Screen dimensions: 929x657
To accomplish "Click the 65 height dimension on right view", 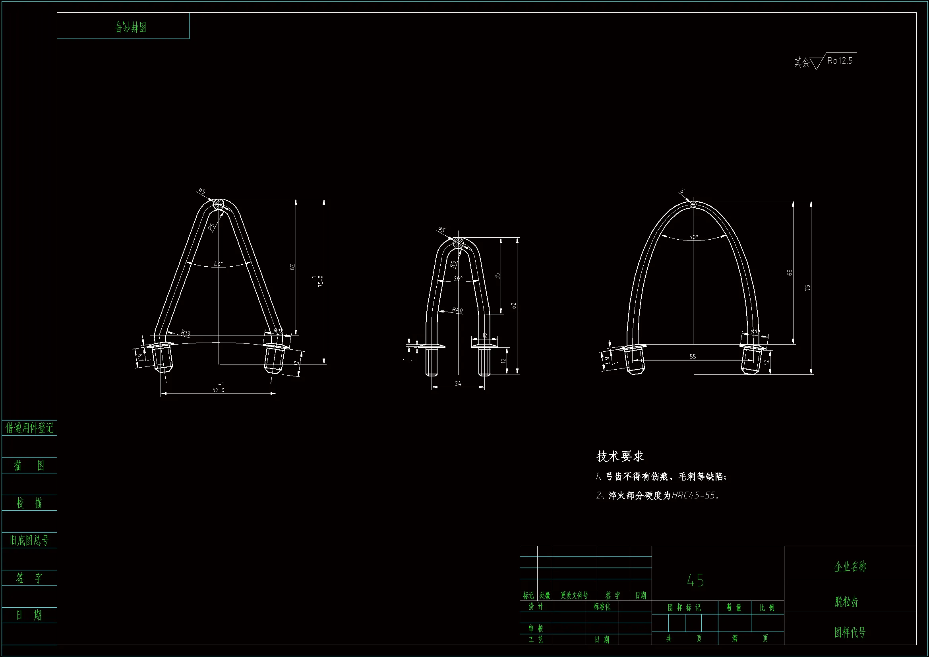I will click(790, 273).
